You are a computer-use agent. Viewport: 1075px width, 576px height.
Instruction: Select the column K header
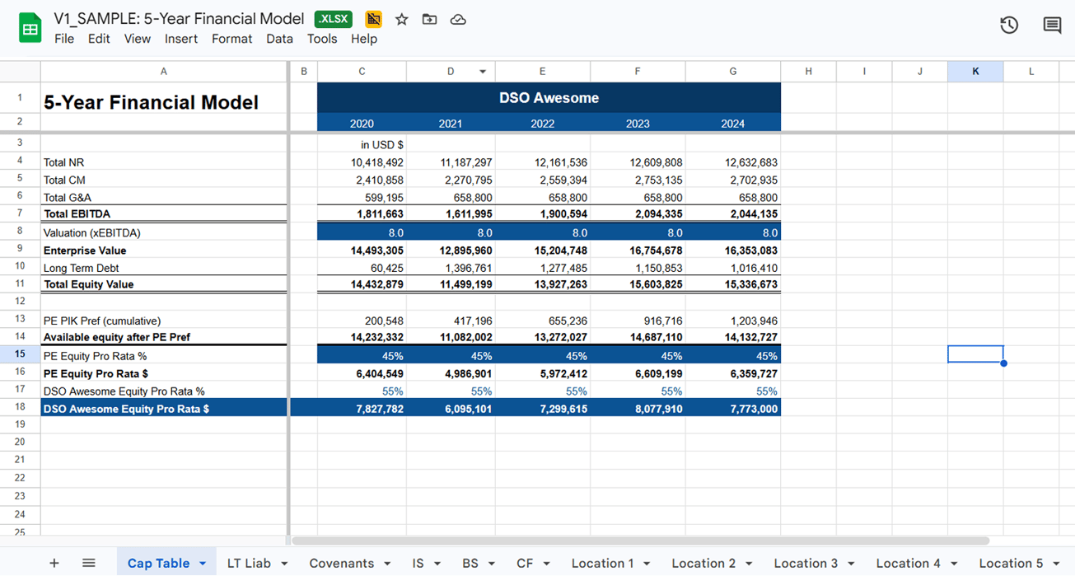(975, 72)
